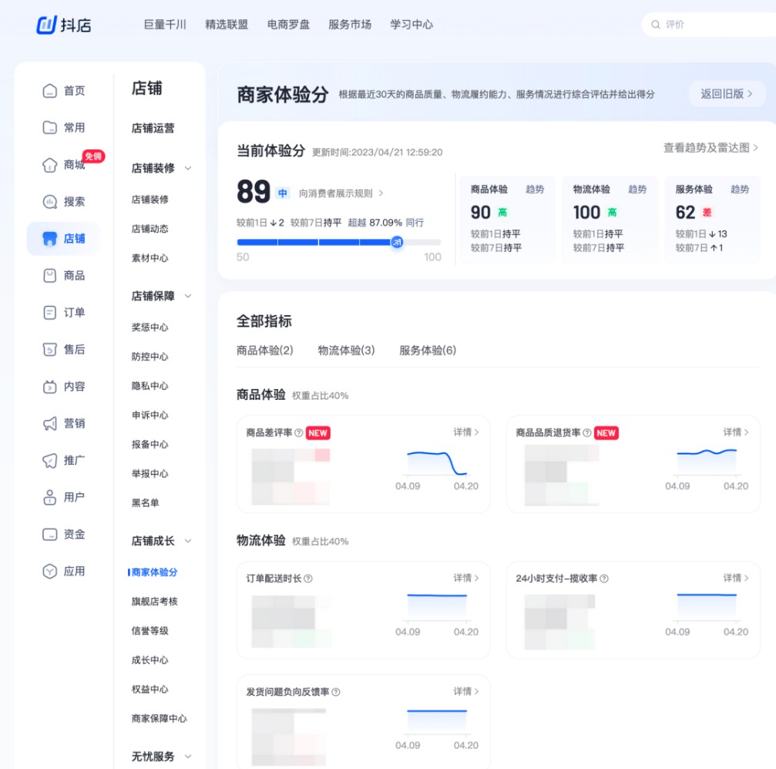The image size is (776, 769).
Task: Click help icon next to 发货问题负向反馈率
Action: point(335,692)
